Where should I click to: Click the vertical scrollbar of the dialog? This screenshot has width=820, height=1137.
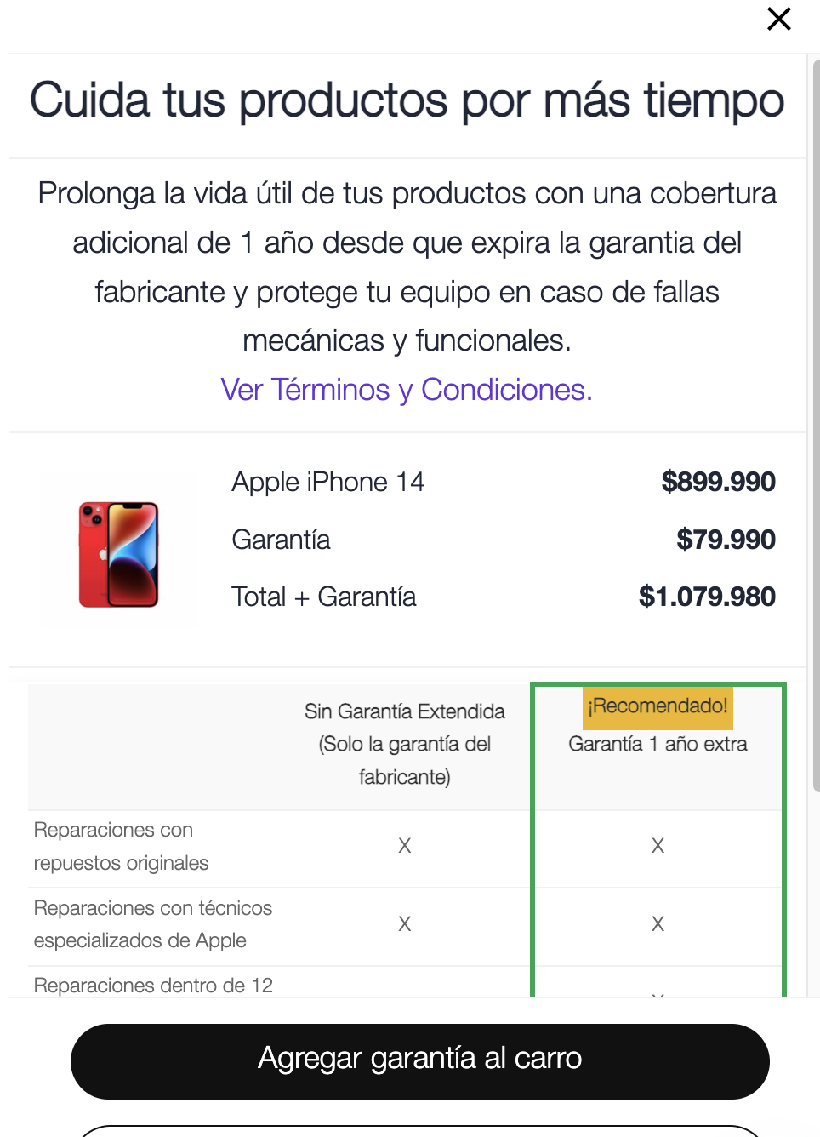click(816, 426)
